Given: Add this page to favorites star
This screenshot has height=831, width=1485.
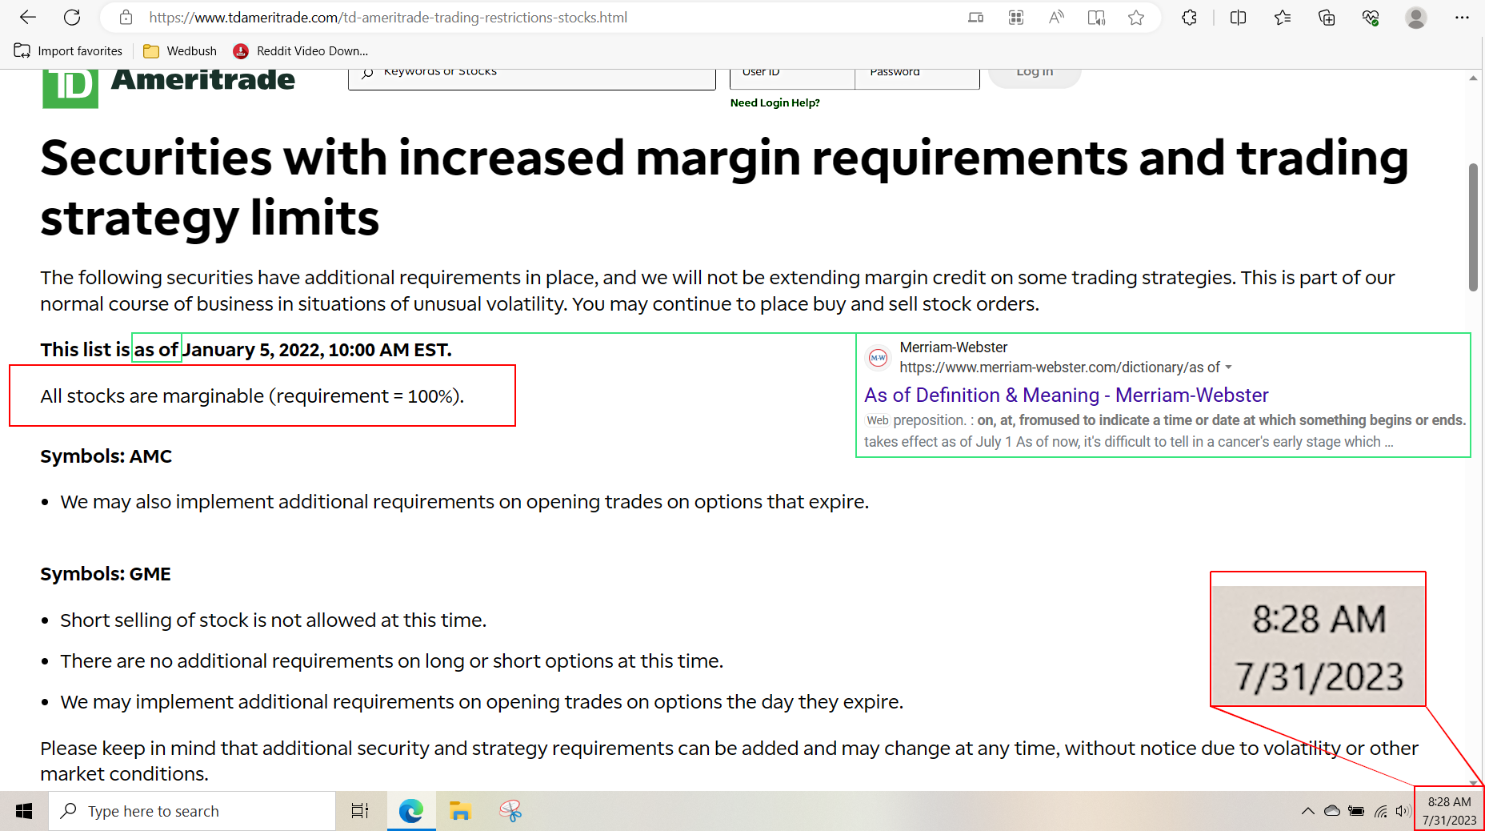Looking at the screenshot, I should [x=1136, y=18].
